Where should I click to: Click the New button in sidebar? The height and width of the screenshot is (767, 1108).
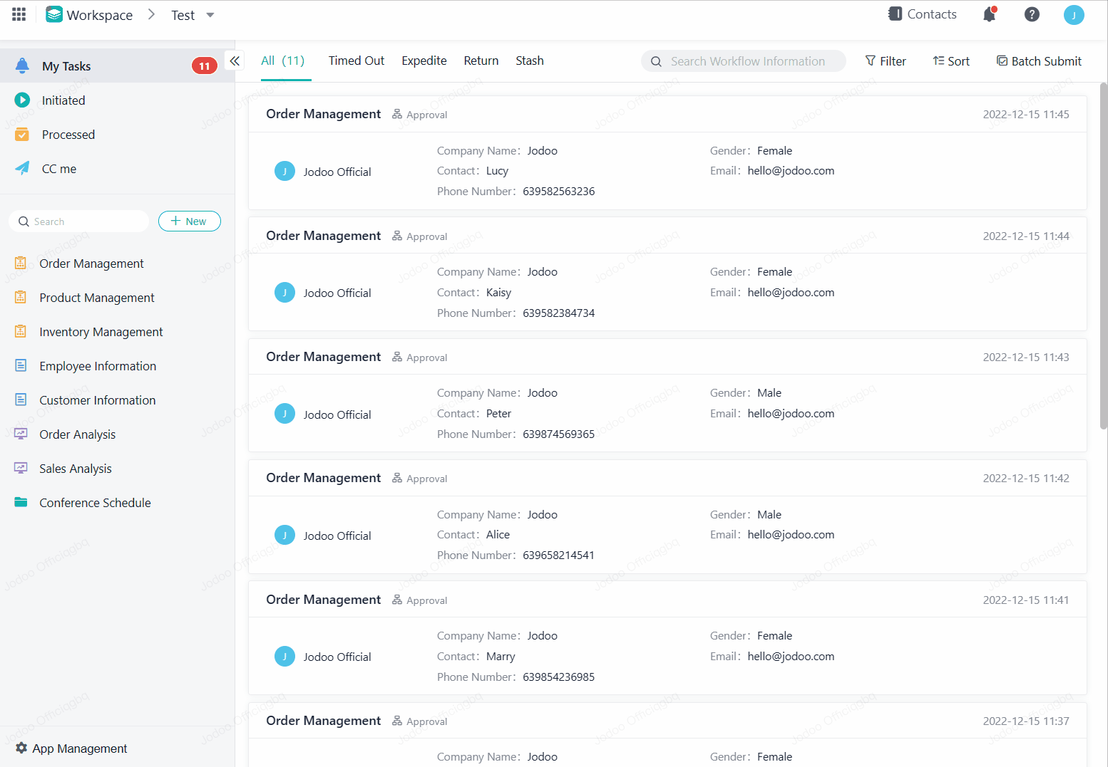189,221
